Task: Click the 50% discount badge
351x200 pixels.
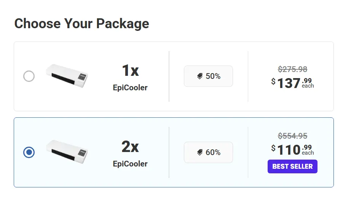Action: point(208,76)
